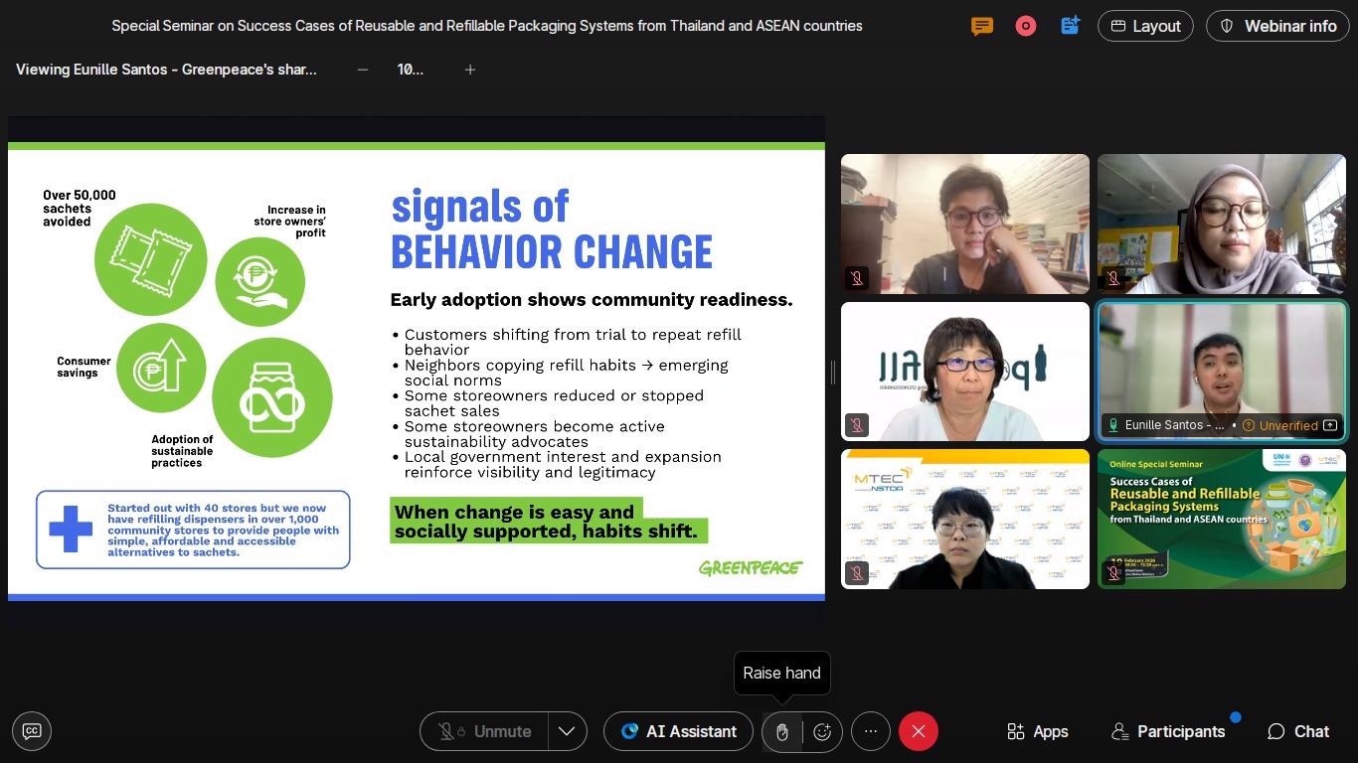Leave the webinar with red X button
1358x763 pixels.
(919, 732)
